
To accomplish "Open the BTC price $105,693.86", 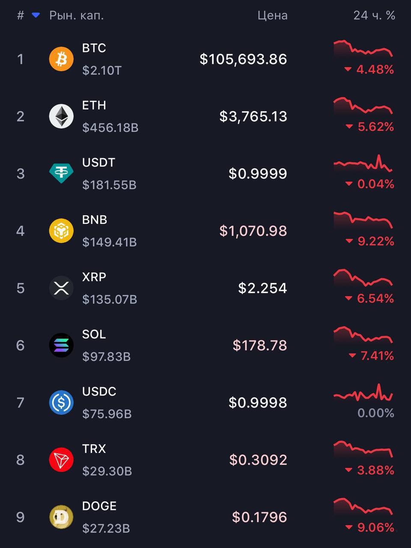I will (x=243, y=59).
